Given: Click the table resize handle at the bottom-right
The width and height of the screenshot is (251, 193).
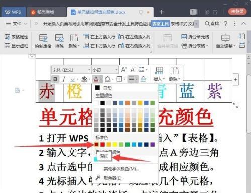Looking at the screenshot, I should click(x=235, y=105).
